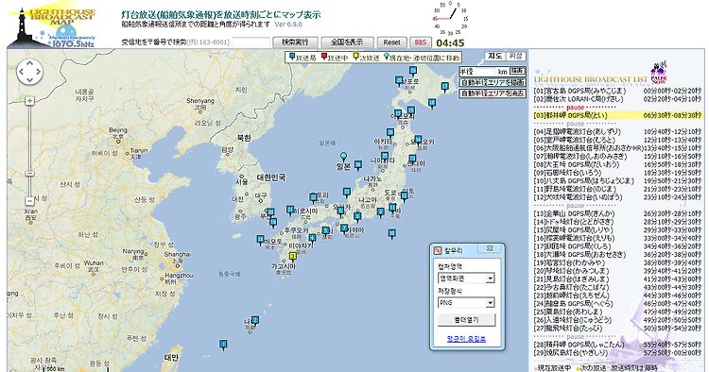Select station marker 16 south of Hokkaido
Image resolution: width=709 pixels, height=372 pixels.
click(x=432, y=103)
